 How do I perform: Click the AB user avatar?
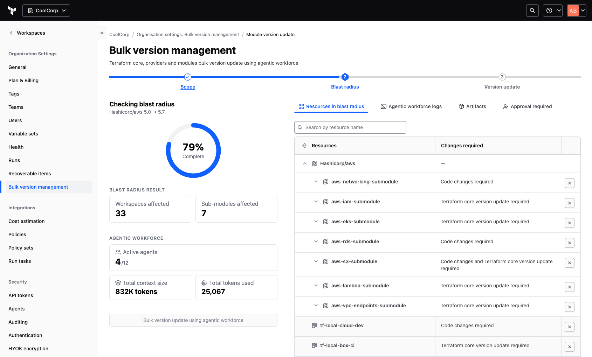[573, 10]
